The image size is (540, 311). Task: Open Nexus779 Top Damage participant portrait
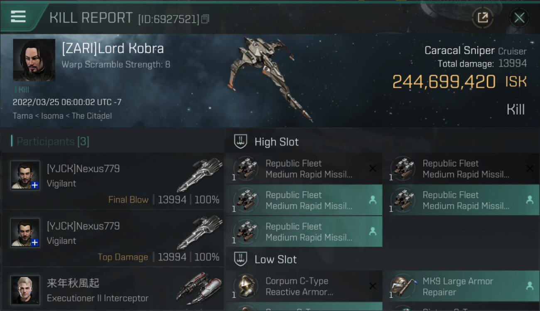pyautogui.click(x=25, y=233)
